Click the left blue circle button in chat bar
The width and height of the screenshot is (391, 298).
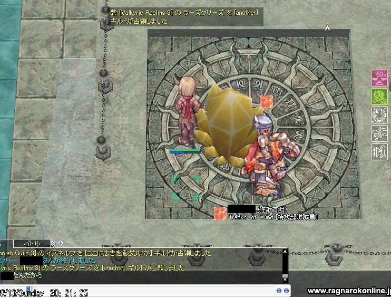pyautogui.click(x=279, y=291)
